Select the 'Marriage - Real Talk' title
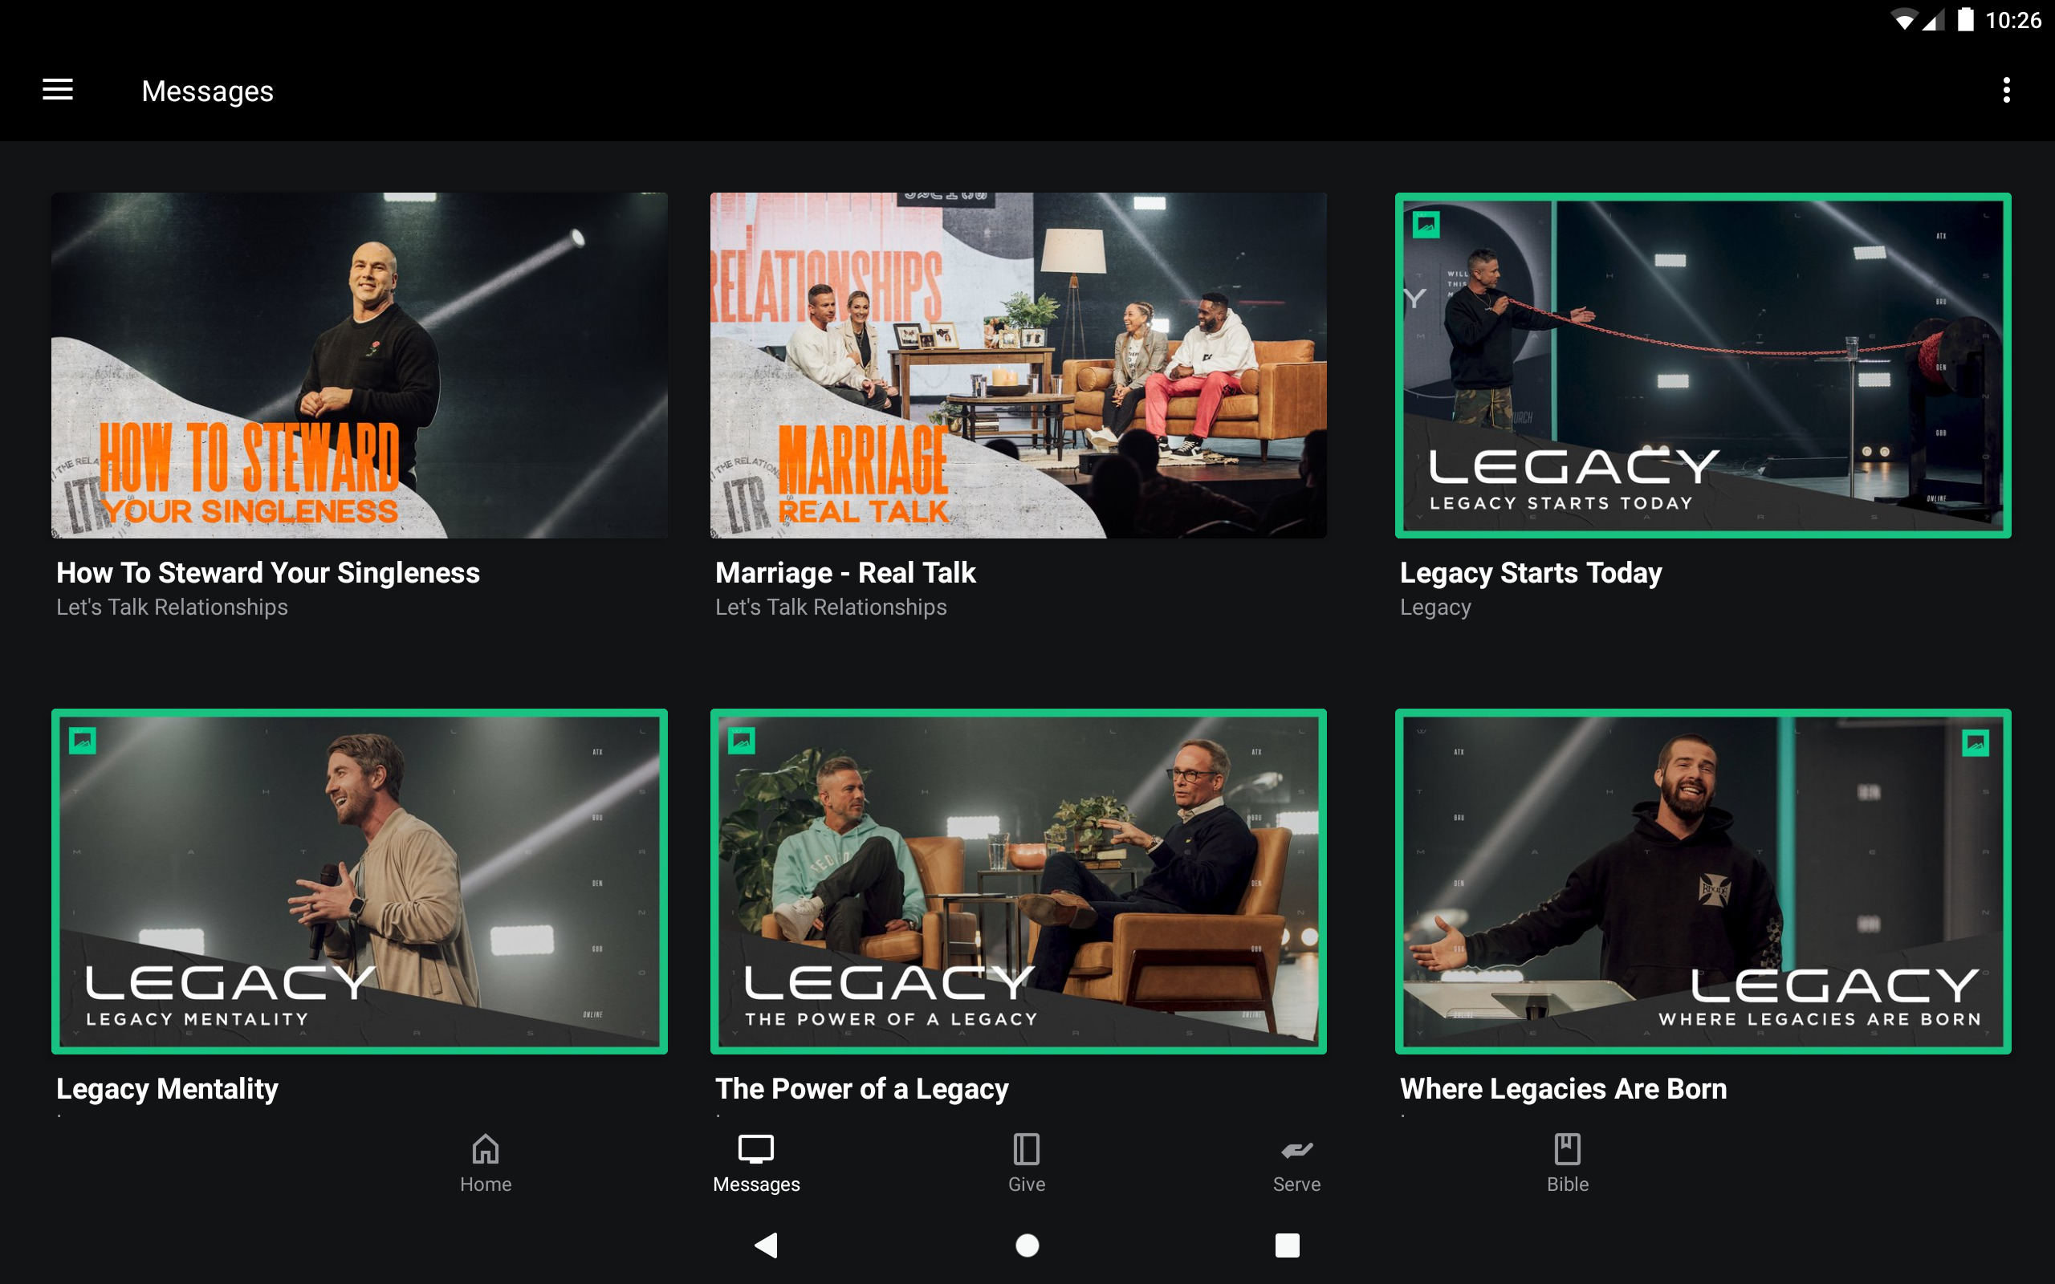Image resolution: width=2055 pixels, height=1284 pixels. (x=846, y=573)
